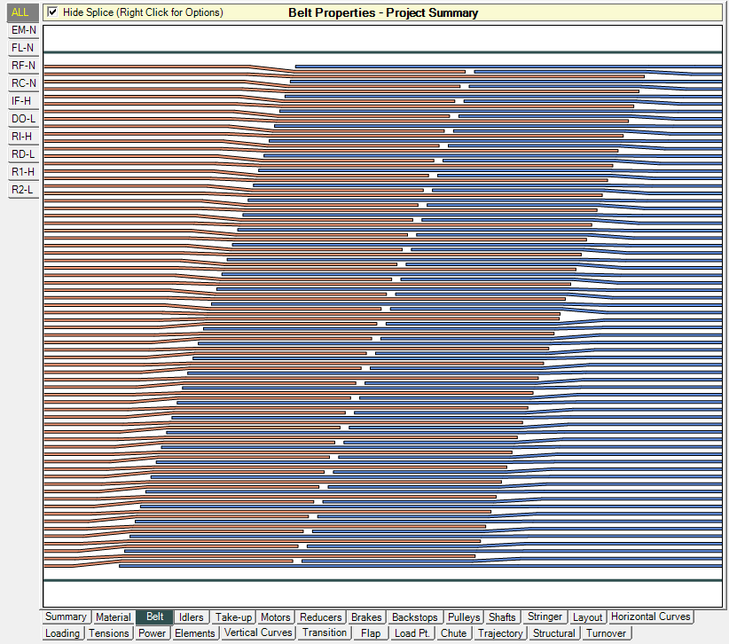Screen dimensions: 729x644
Task: Open the Summary tab
Action: click(x=66, y=617)
